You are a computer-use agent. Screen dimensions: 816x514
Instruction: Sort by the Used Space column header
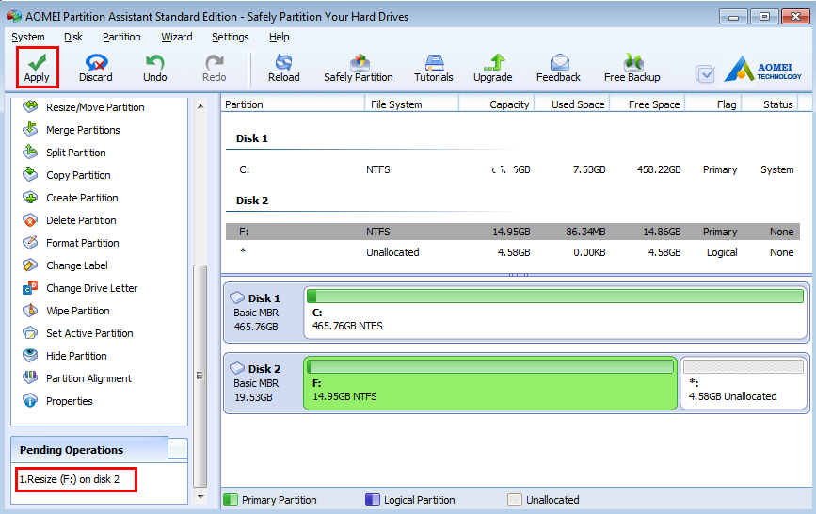(572, 104)
